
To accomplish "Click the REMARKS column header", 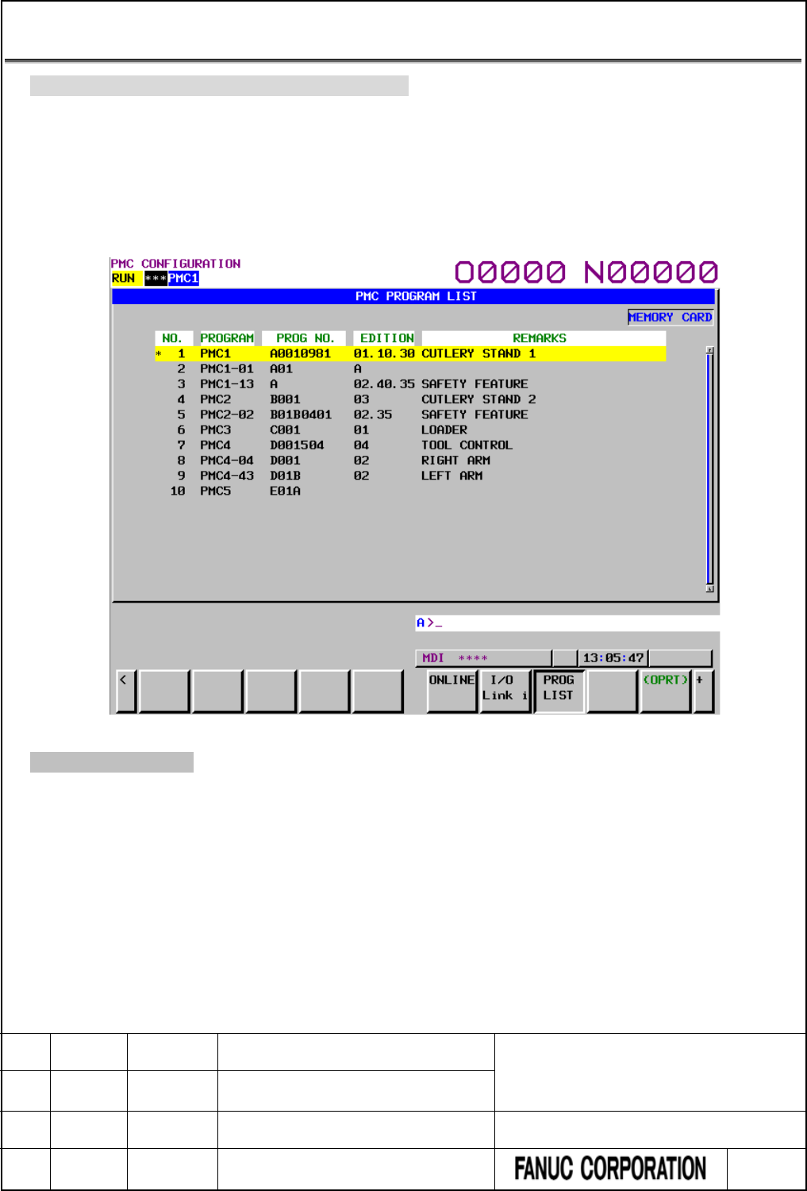I will coord(544,338).
